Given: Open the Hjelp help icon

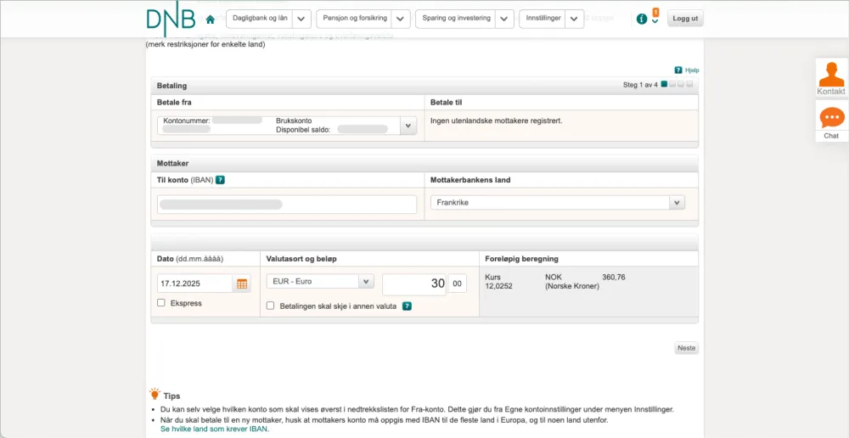Looking at the screenshot, I should [x=678, y=70].
